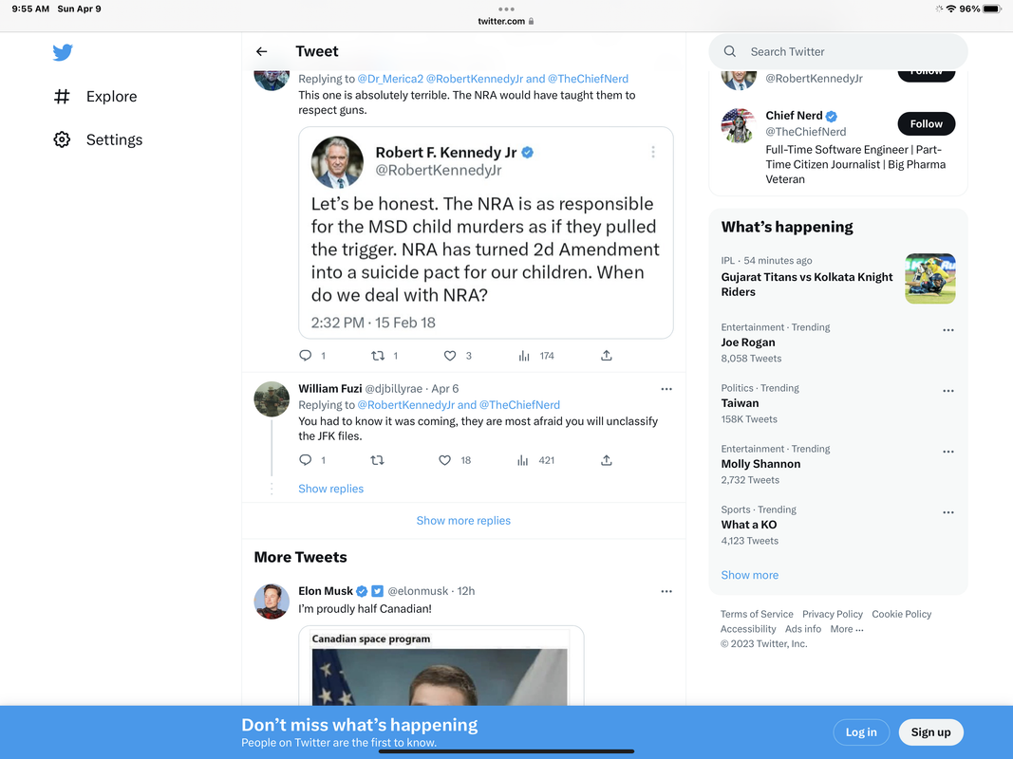The width and height of the screenshot is (1013, 759).
Task: Open more options on Elon Musk's tweet
Action: coord(666,591)
